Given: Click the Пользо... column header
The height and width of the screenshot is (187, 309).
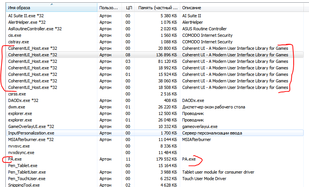Looking at the screenshot, I should point(110,8).
